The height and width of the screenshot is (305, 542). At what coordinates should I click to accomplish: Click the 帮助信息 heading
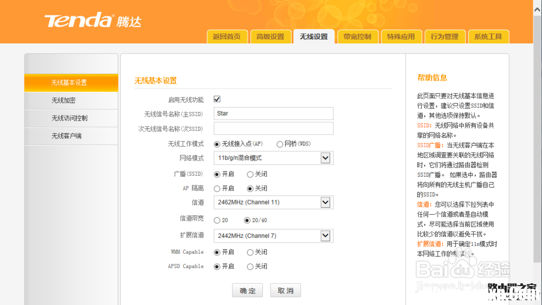(x=432, y=78)
